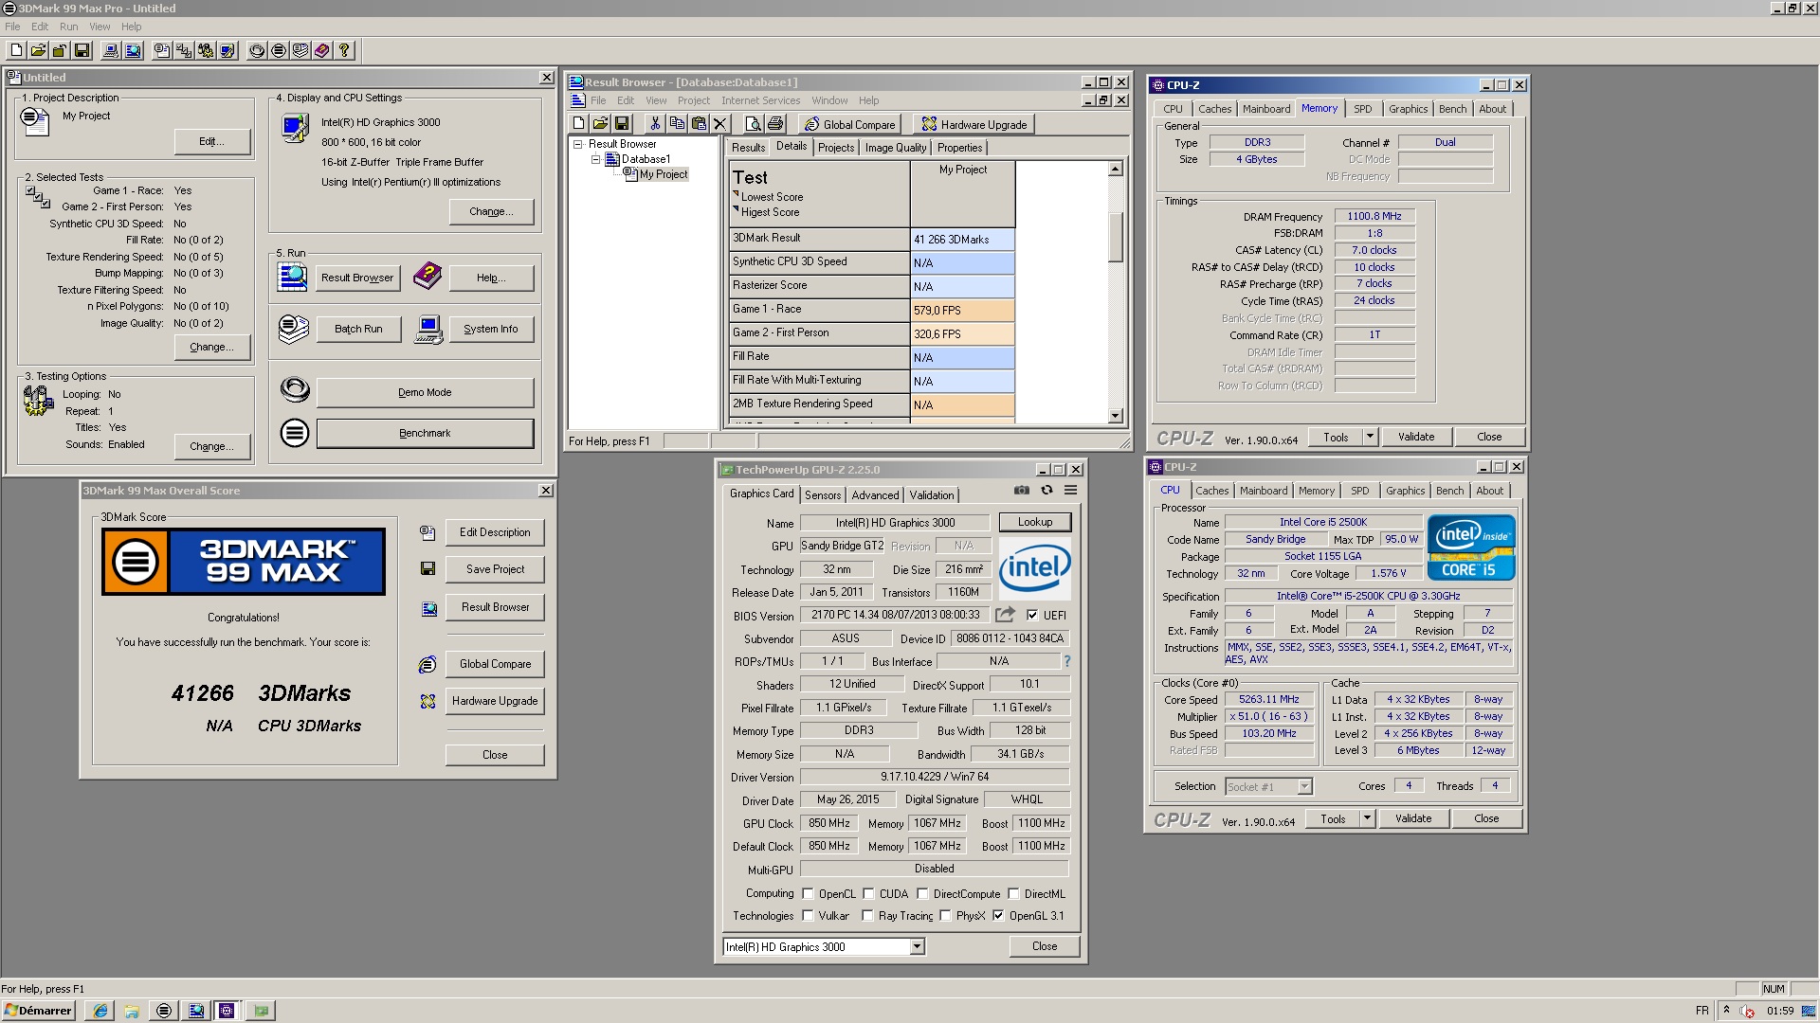The height and width of the screenshot is (1023, 1820).
Task: Click the Print Preview icon in Result Browser
Action: (x=753, y=123)
